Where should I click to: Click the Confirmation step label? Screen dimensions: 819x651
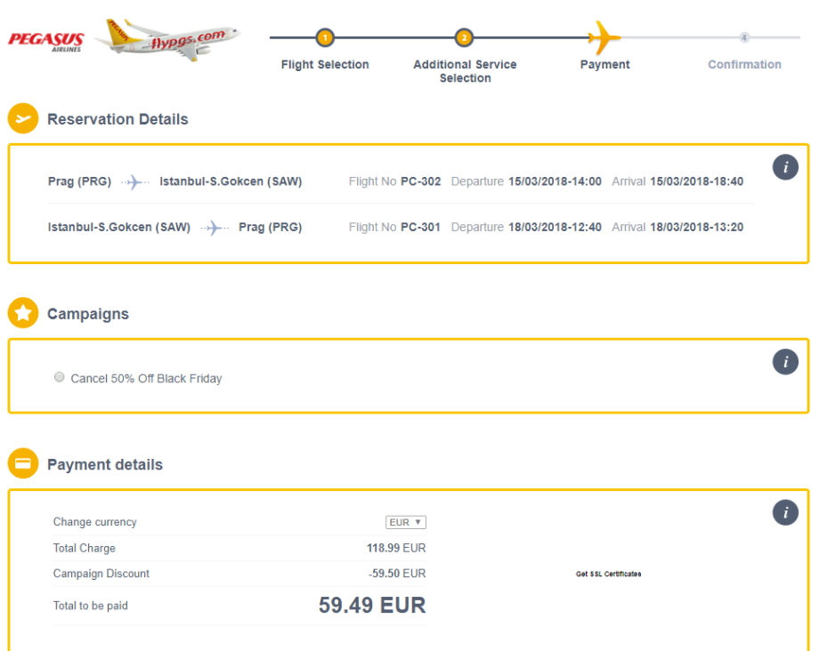744,65
